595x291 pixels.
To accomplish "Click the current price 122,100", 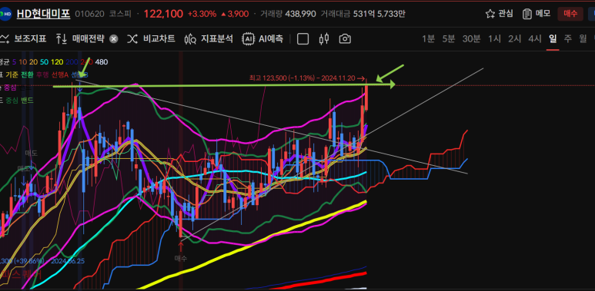I will click(163, 15).
